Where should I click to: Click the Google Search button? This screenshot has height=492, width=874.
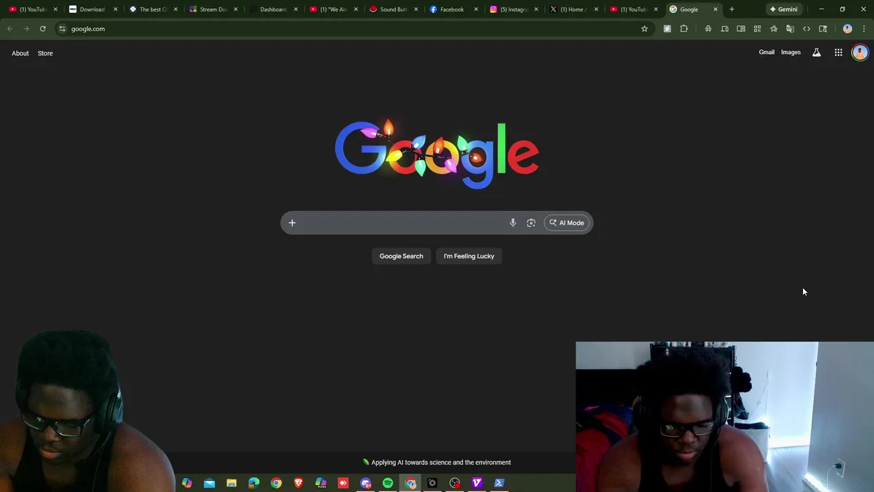click(x=401, y=256)
